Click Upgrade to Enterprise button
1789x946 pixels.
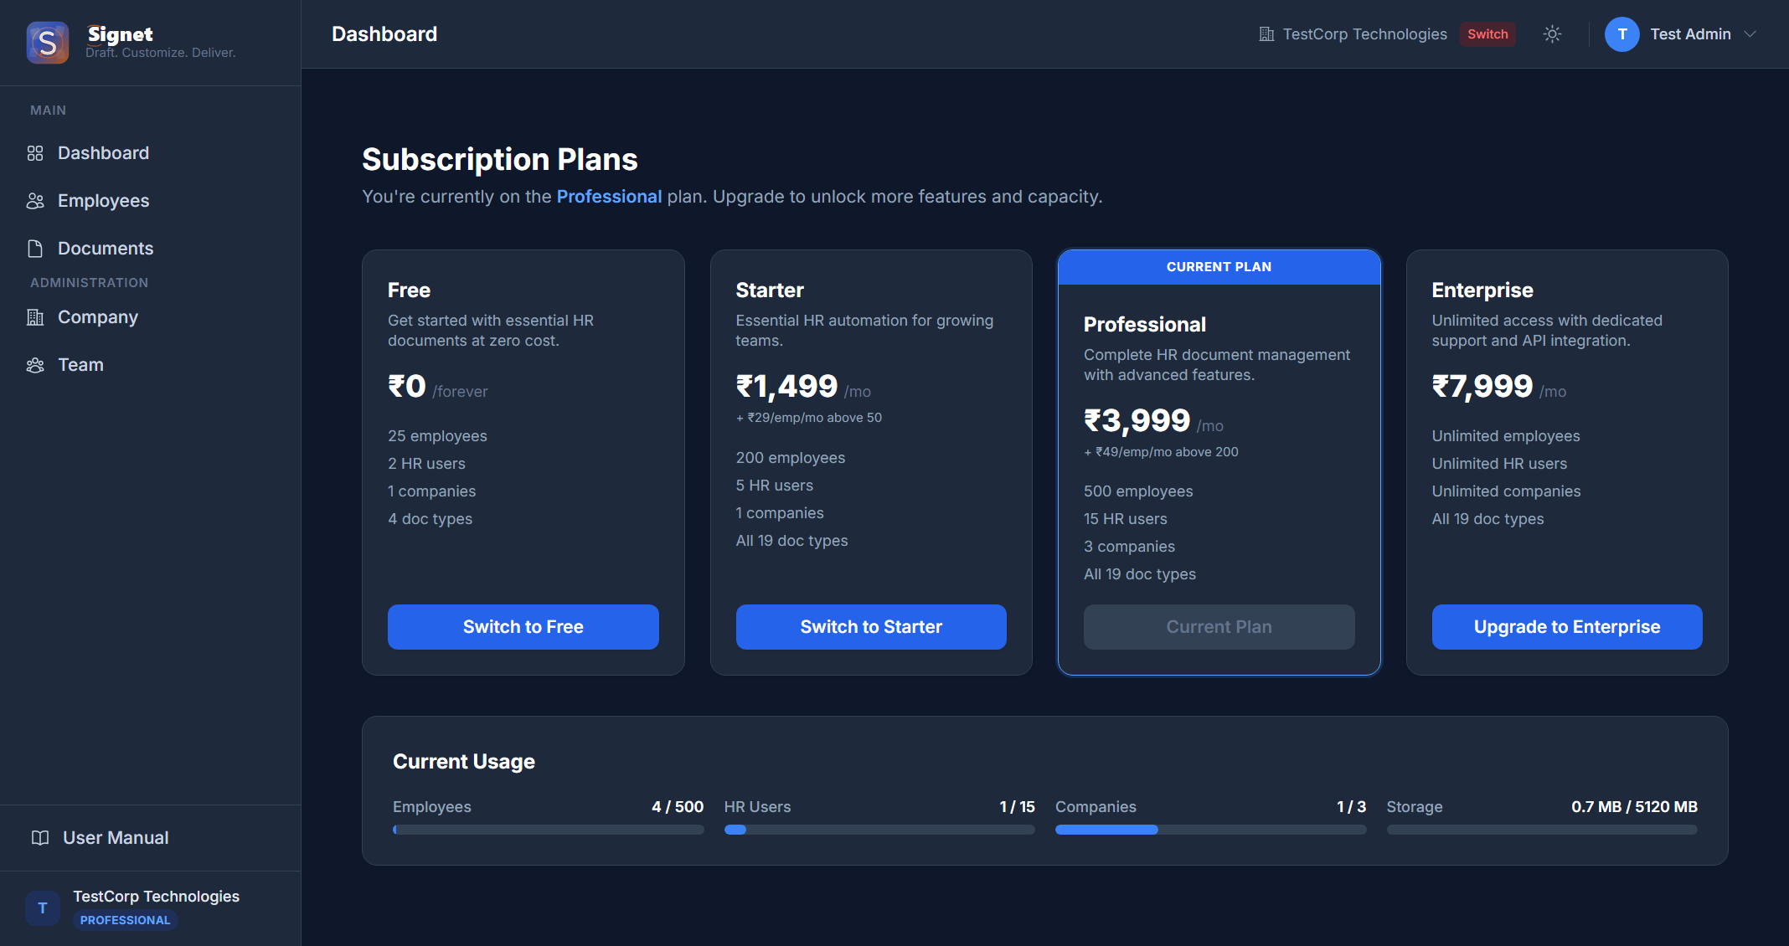point(1566,627)
